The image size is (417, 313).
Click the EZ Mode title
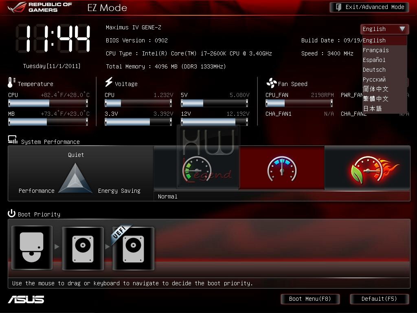[107, 8]
